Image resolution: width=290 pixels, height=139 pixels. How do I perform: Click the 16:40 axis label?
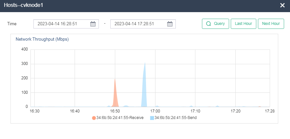click(x=75, y=111)
